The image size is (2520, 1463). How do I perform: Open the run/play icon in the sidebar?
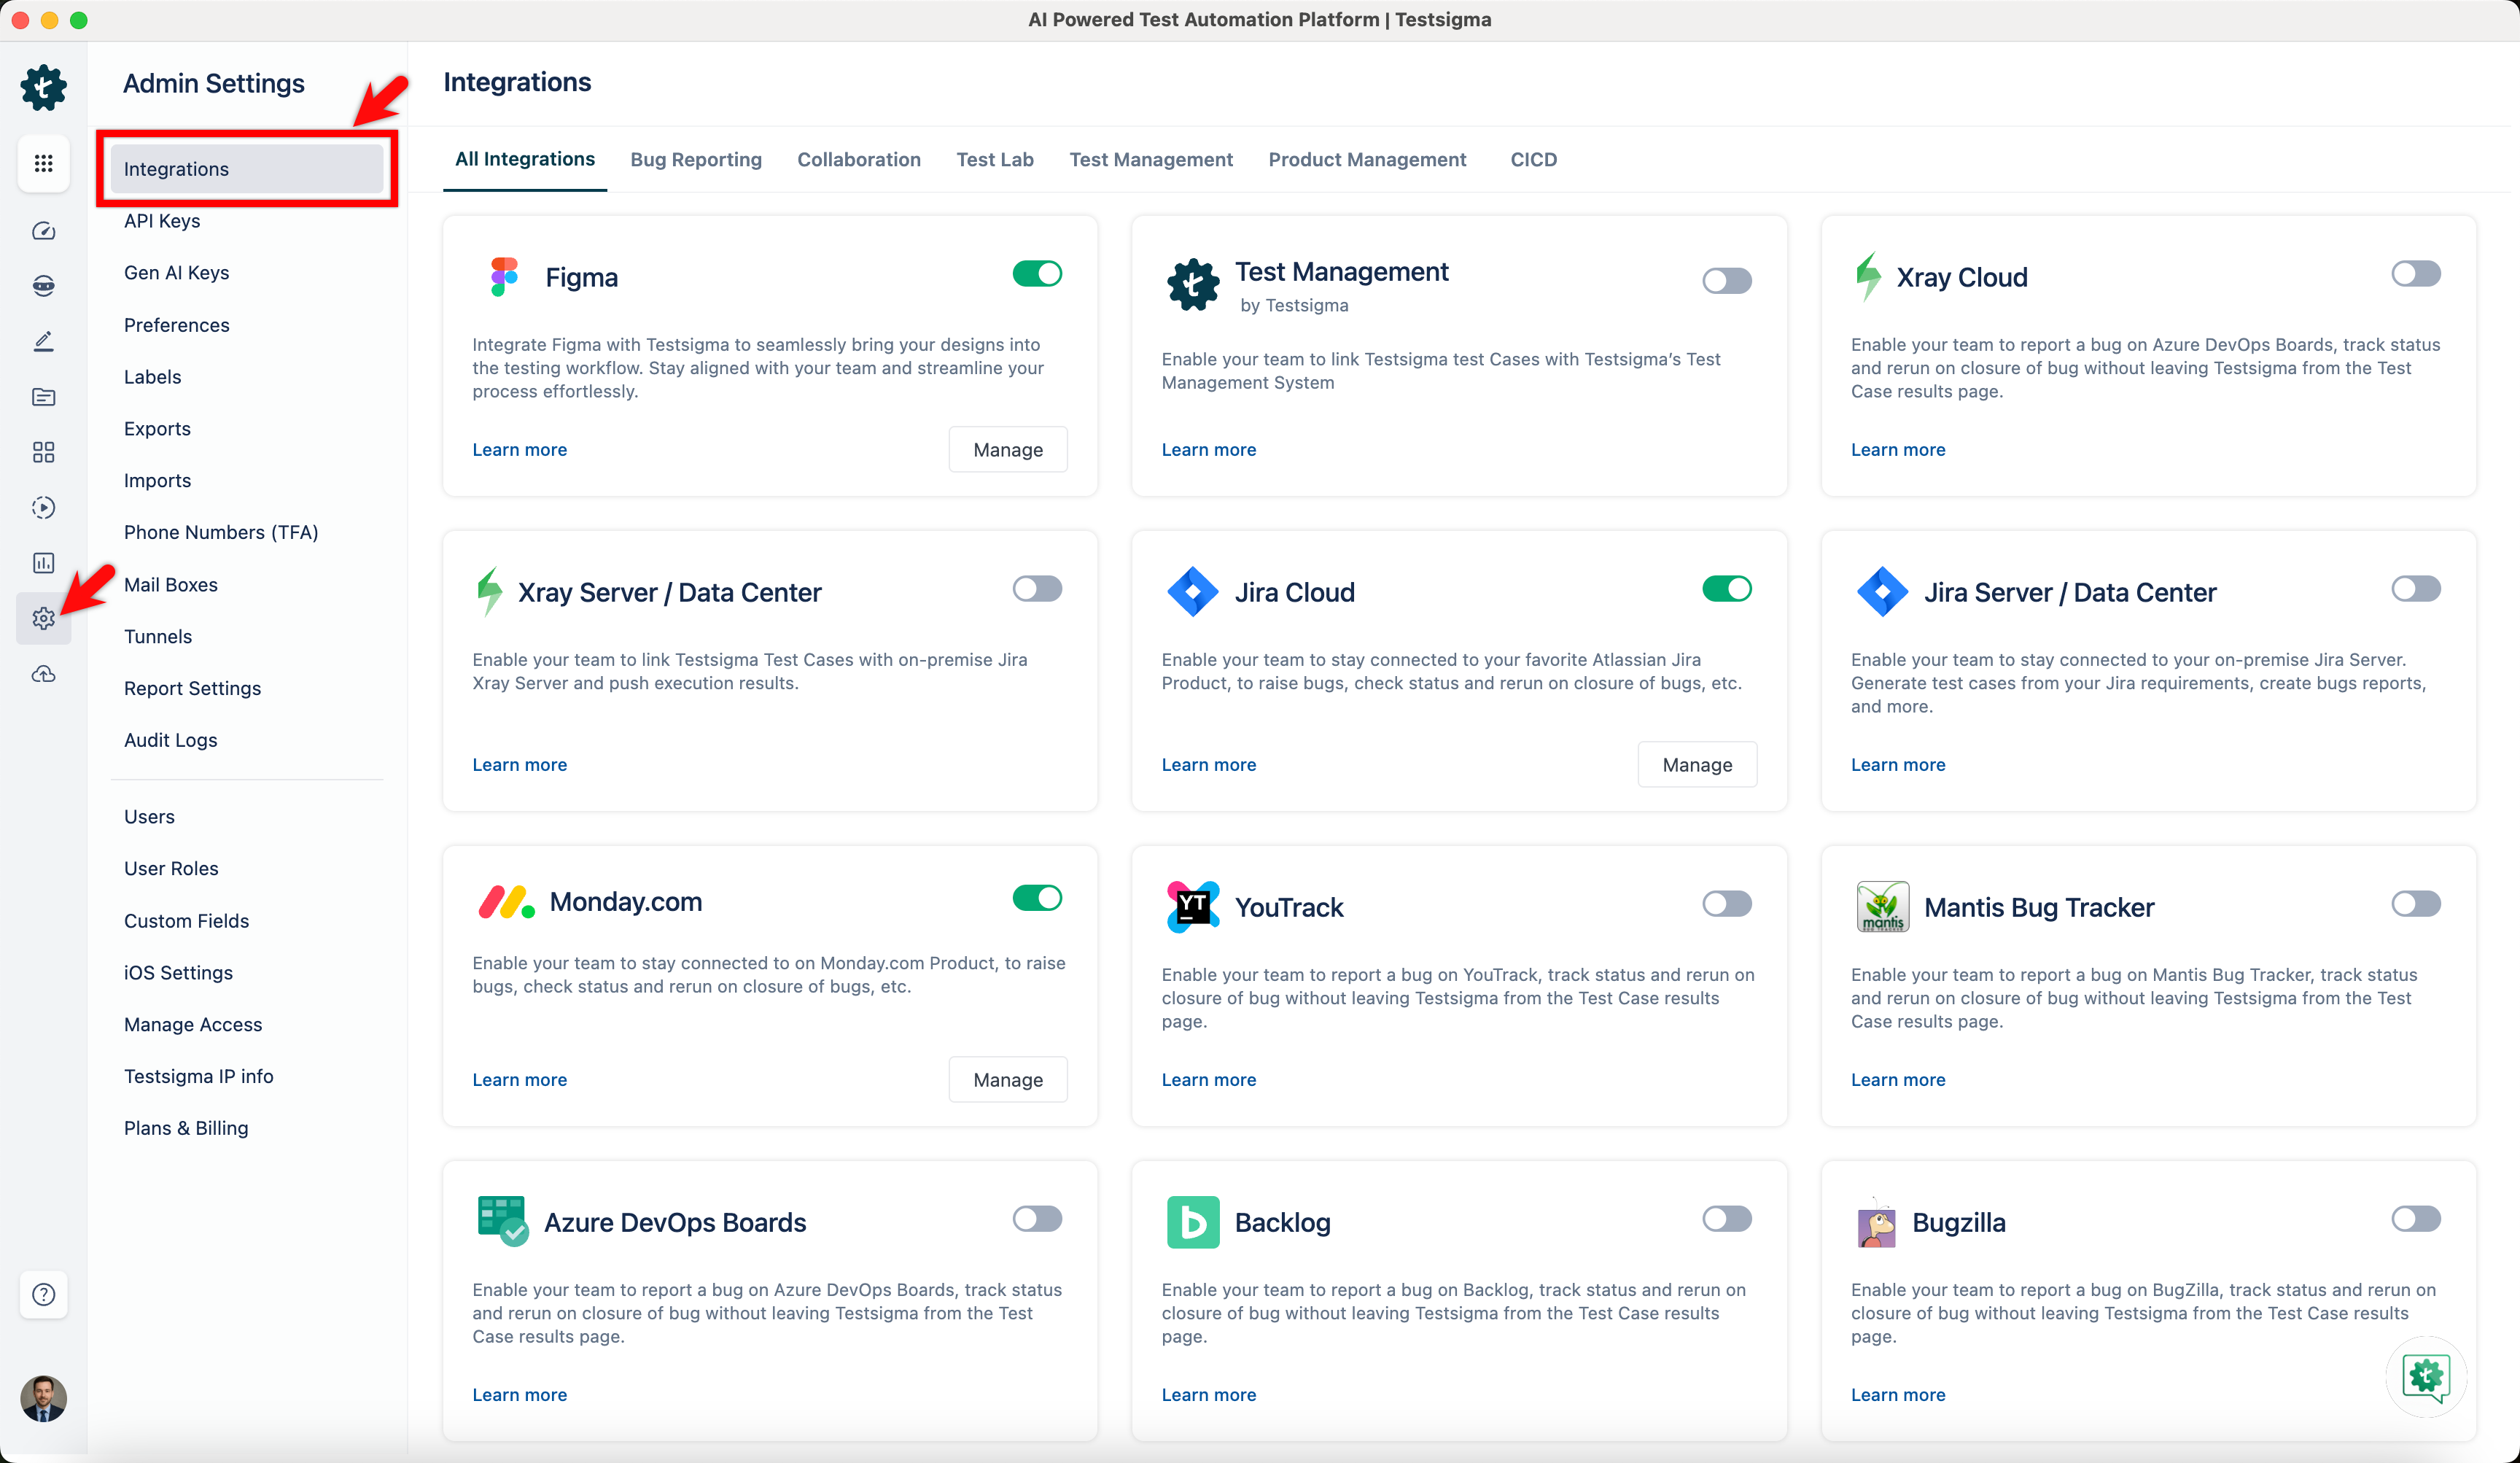[x=43, y=507]
